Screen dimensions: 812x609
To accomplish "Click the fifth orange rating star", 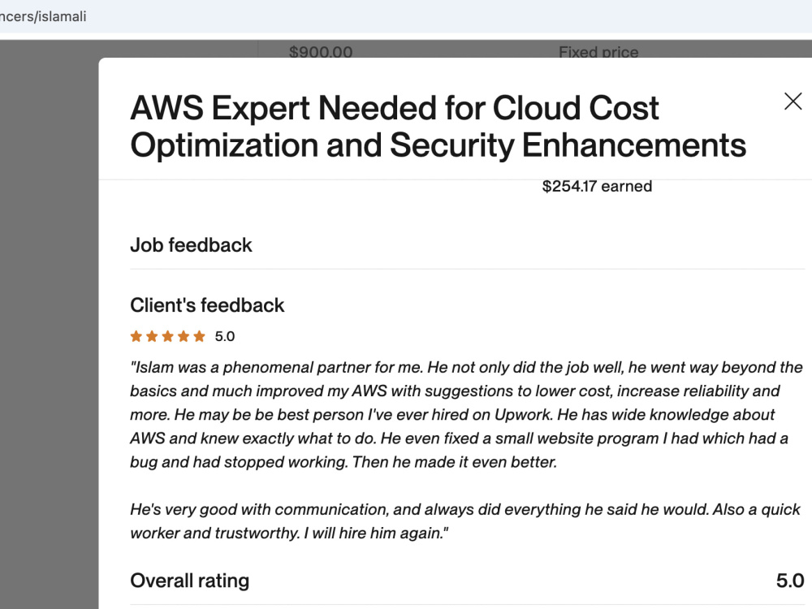I will tap(200, 337).
